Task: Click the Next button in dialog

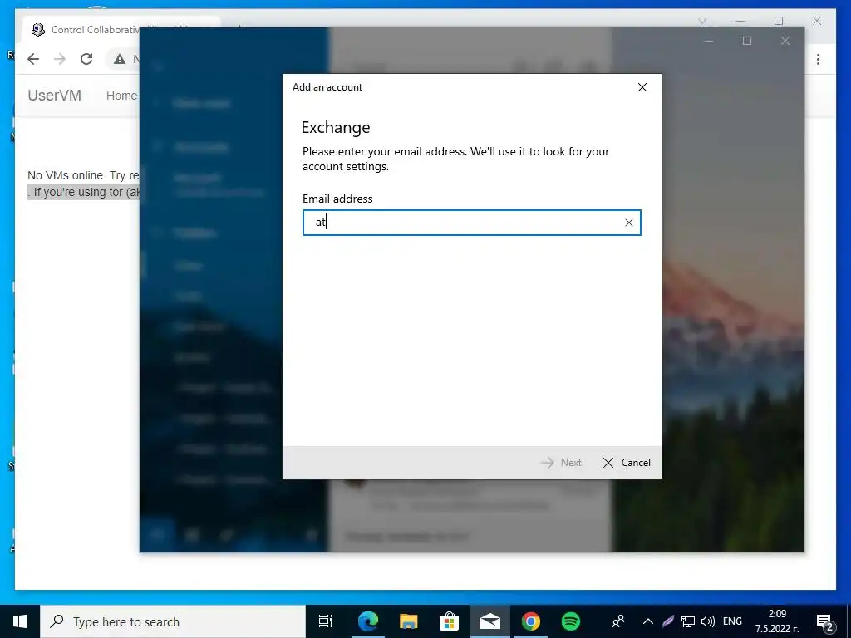Action: pos(561,462)
